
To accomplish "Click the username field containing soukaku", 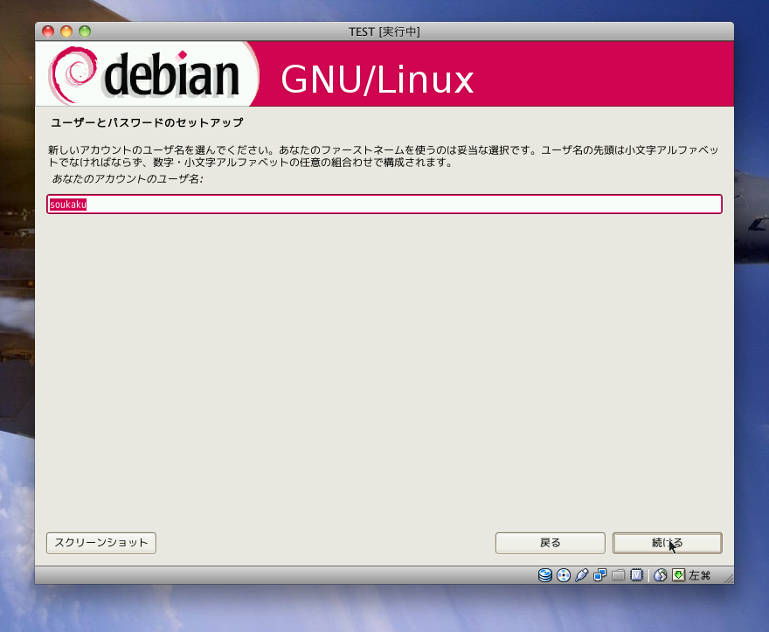I will pyautogui.click(x=384, y=205).
